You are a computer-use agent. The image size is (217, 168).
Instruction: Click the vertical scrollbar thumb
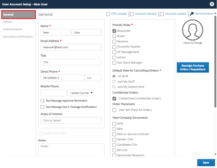[x=215, y=61]
